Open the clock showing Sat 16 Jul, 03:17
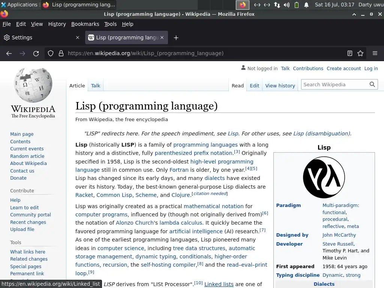 [x=334, y=4]
